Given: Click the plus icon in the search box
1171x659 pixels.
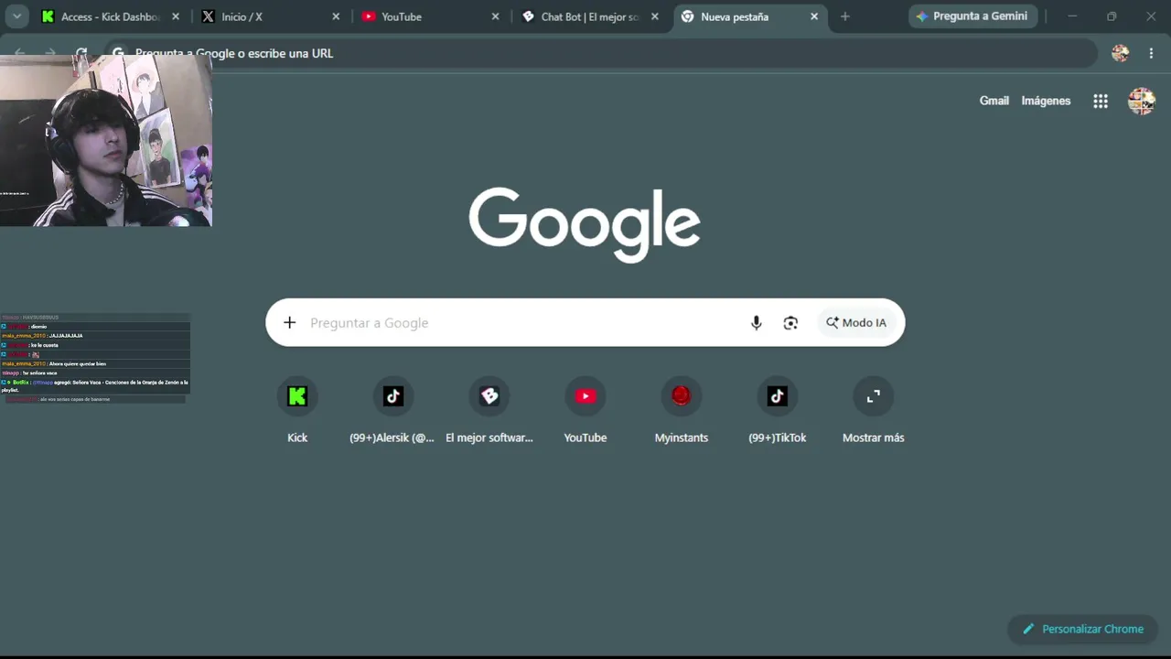Looking at the screenshot, I should tap(290, 322).
